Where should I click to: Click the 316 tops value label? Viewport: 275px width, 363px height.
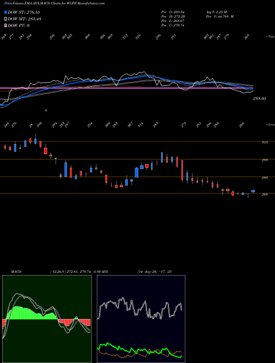[x=137, y=37]
